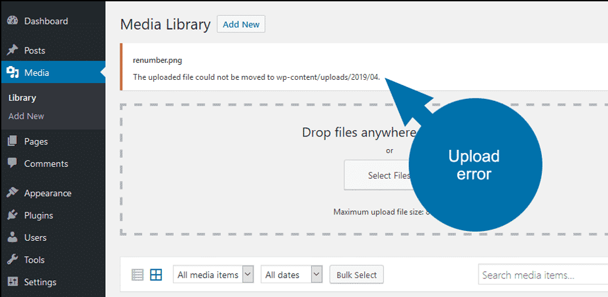The width and height of the screenshot is (608, 297).
Task: Open the Comments menu item
Action: pyautogui.click(x=53, y=164)
